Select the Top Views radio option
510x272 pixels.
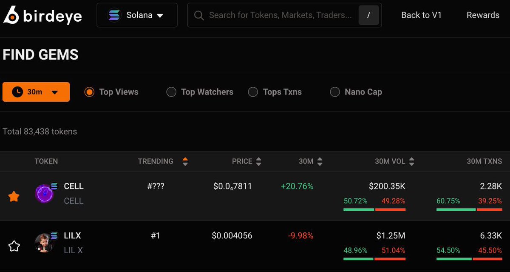click(x=111, y=92)
